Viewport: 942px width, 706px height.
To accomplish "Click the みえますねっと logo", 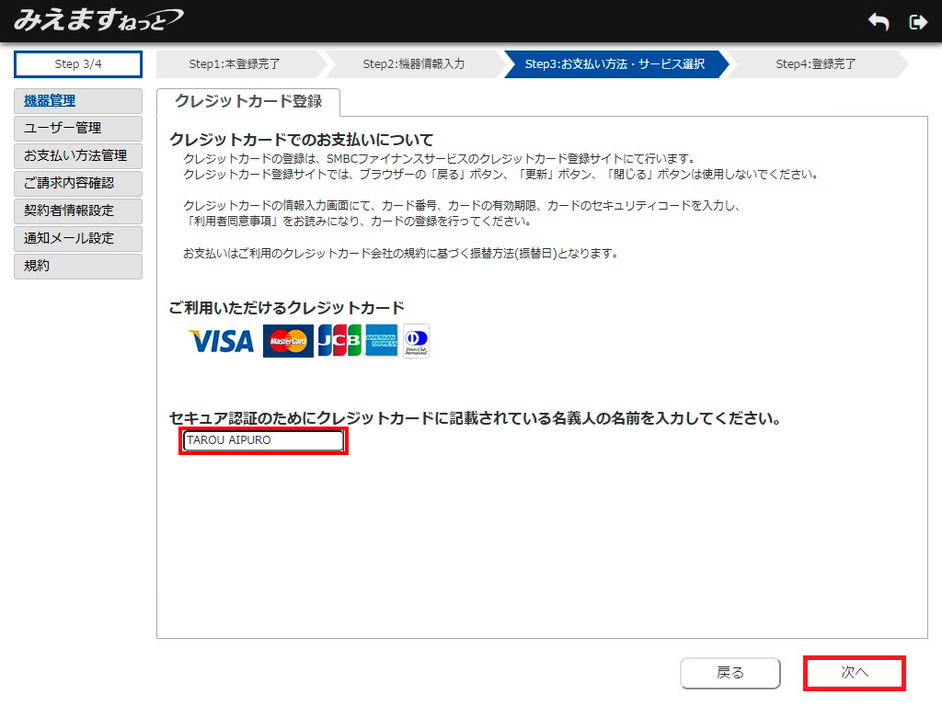I will click(98, 20).
